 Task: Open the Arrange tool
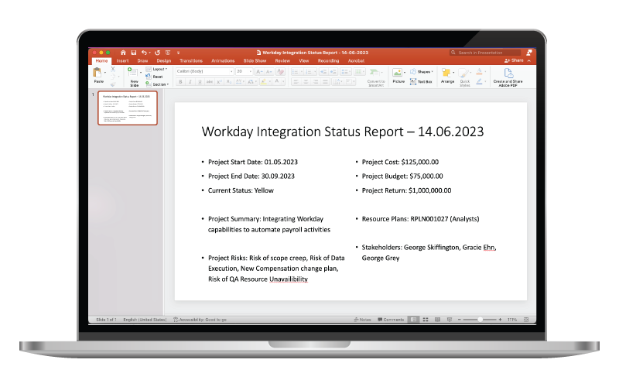448,74
